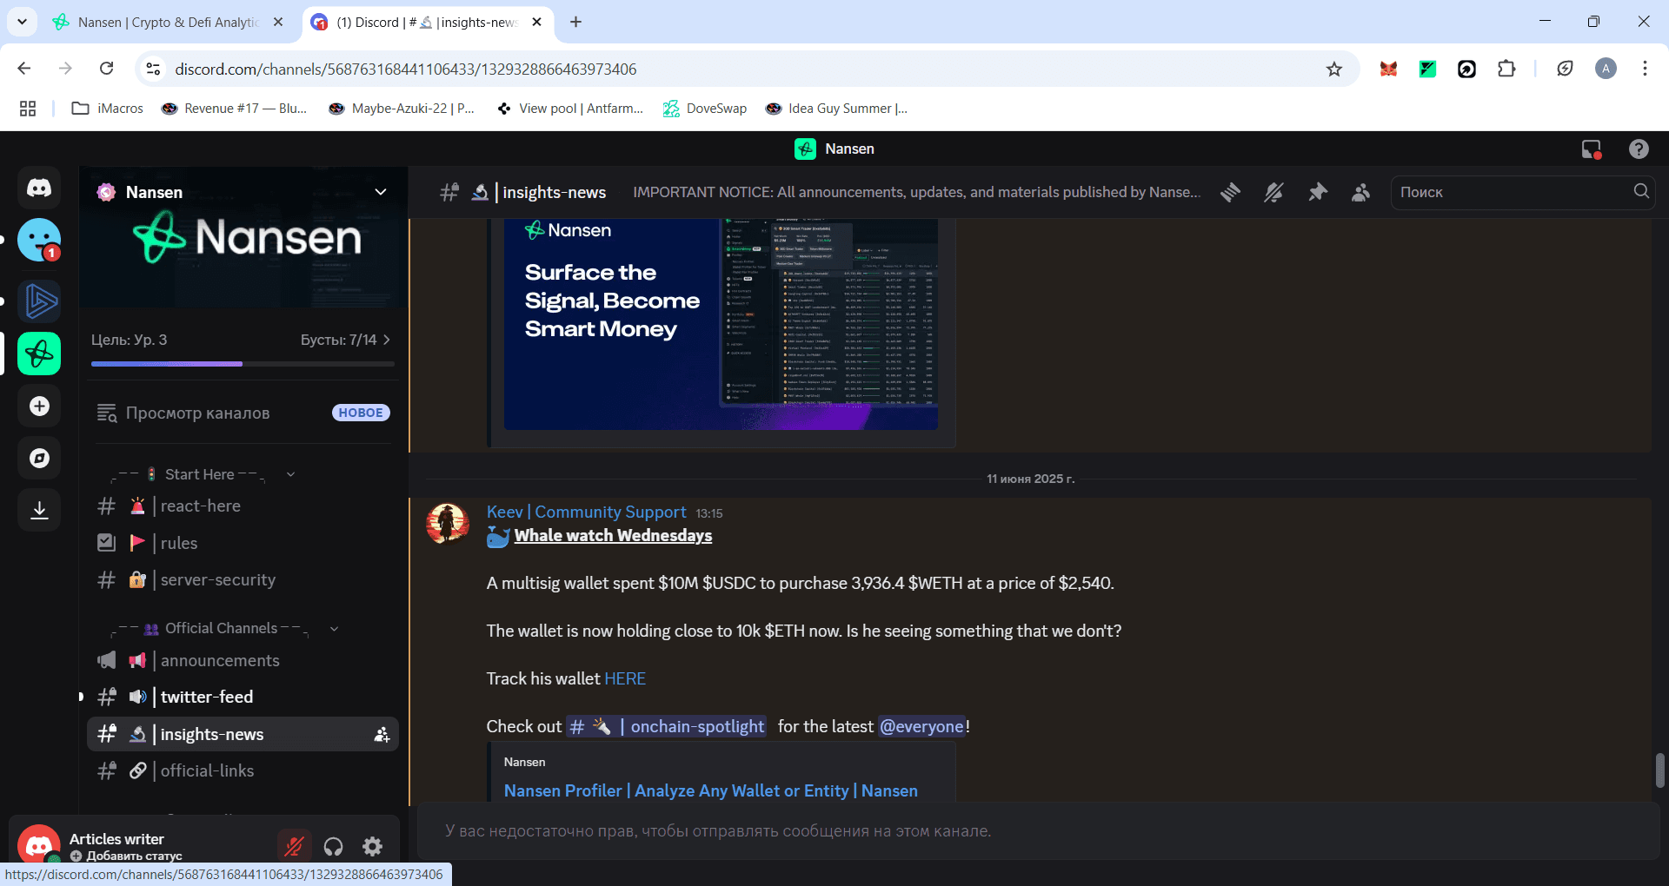Open the blue smiley server with notification
Screen dimensions: 1669x886
point(39,240)
